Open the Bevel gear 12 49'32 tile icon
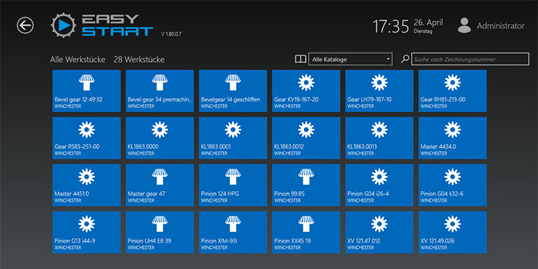The image size is (538, 269). click(87, 82)
